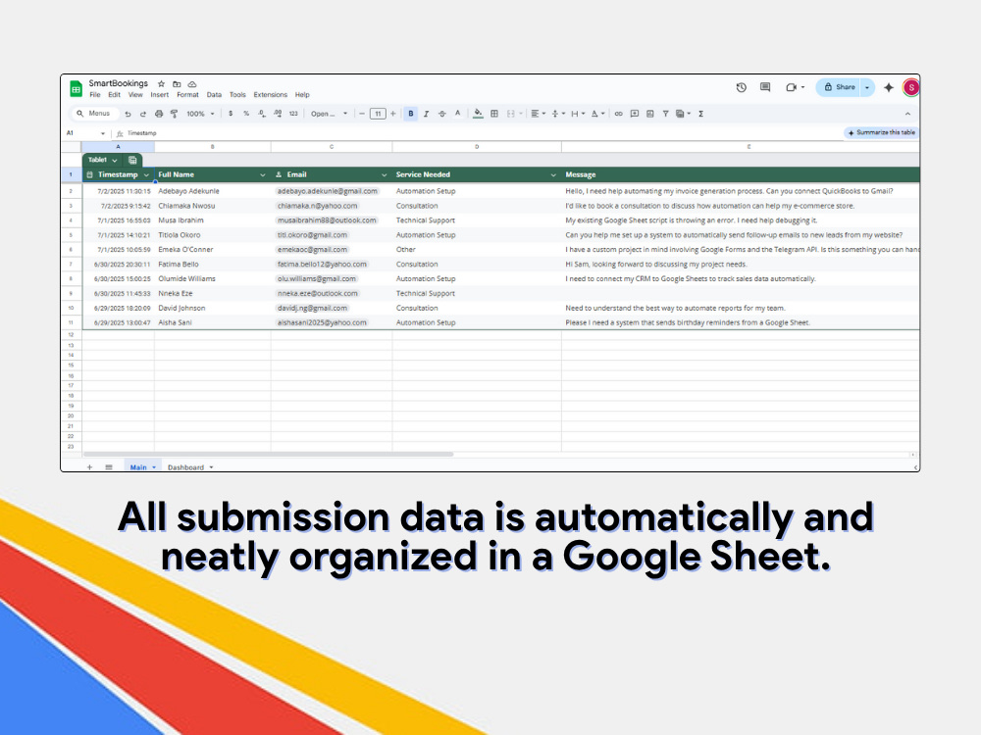Open the zoom 100% dropdown

pos(200,114)
